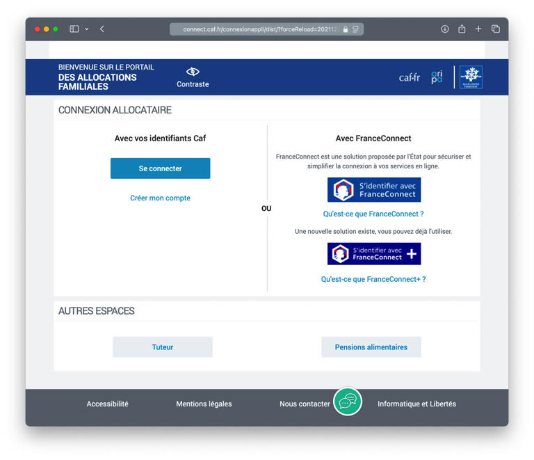Open the Nous contacter footer link
The height and width of the screenshot is (460, 534).
pyautogui.click(x=305, y=404)
